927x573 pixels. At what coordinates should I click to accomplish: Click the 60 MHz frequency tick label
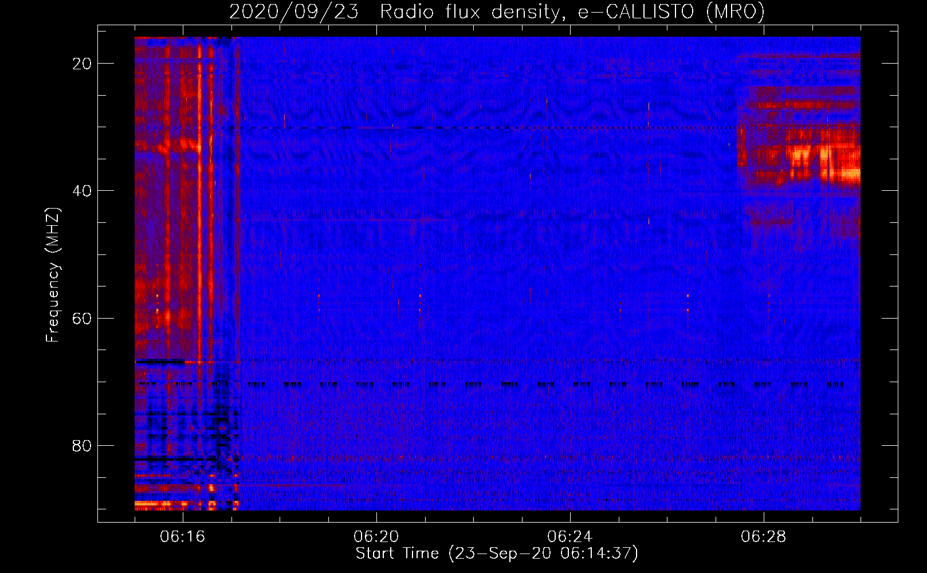coord(82,318)
